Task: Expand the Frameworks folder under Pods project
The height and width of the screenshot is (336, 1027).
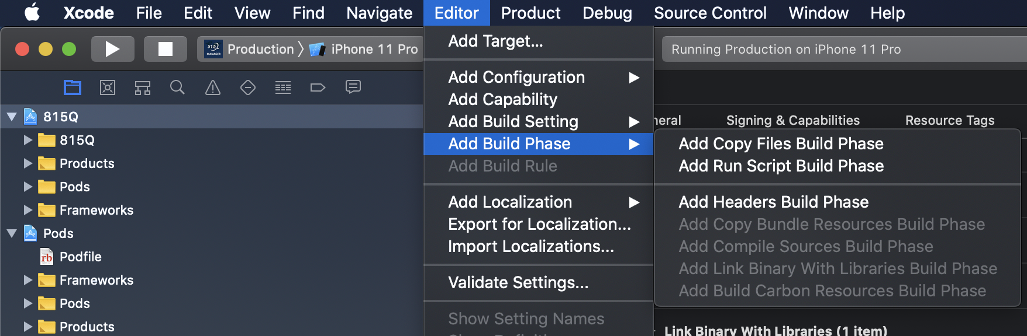Action: (27, 280)
